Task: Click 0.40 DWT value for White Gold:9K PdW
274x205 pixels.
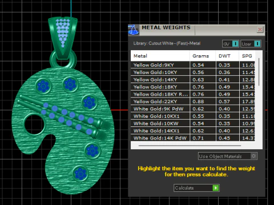Action: (224, 109)
